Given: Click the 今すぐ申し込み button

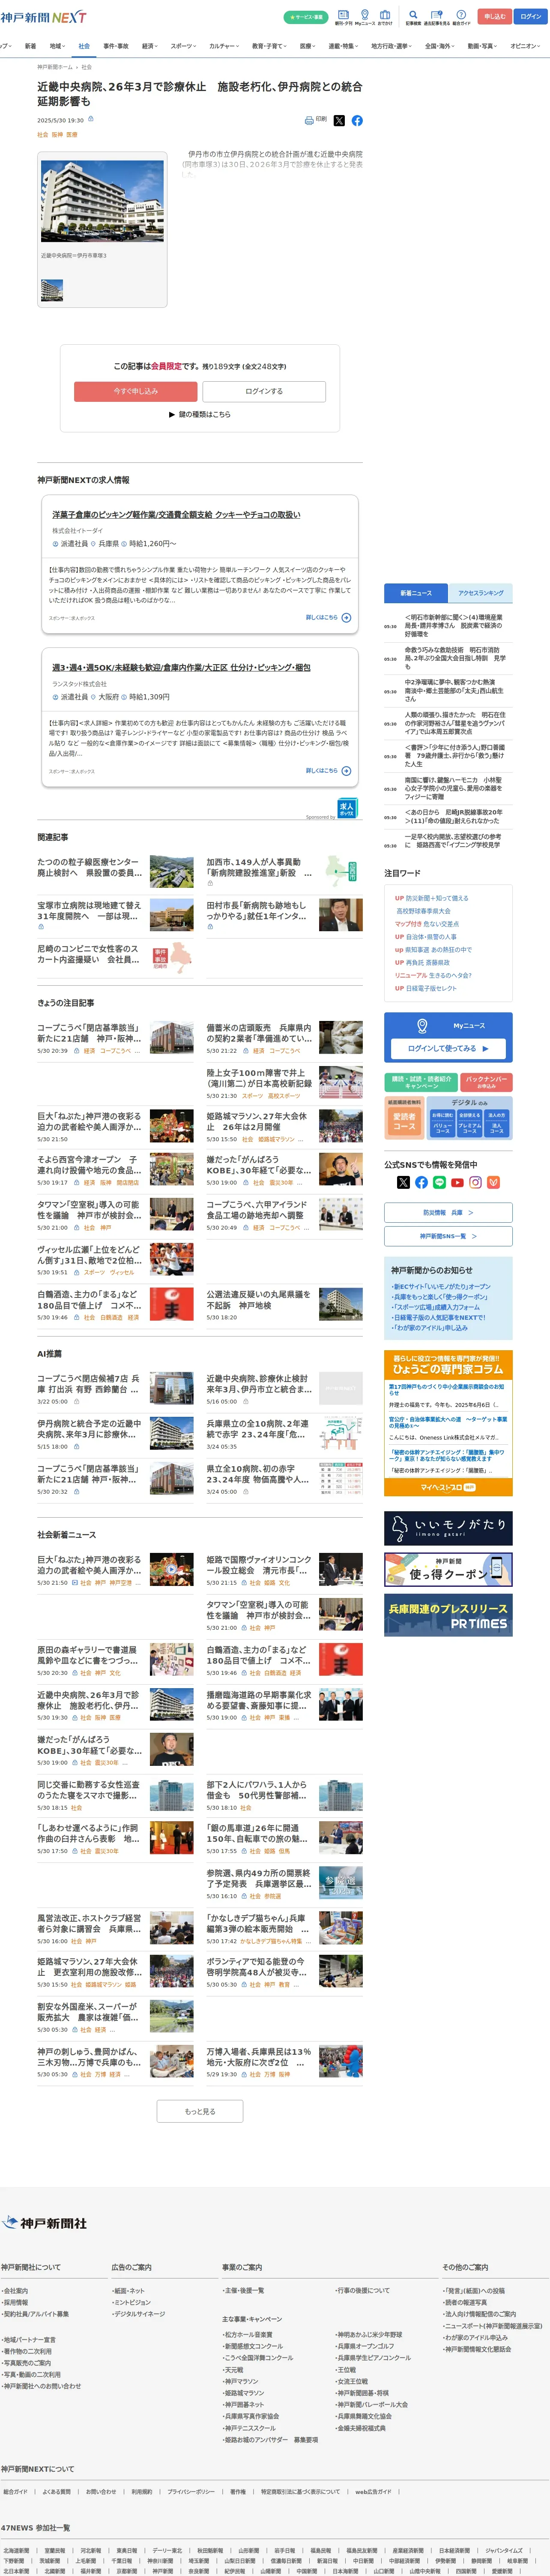Looking at the screenshot, I should pos(136,391).
